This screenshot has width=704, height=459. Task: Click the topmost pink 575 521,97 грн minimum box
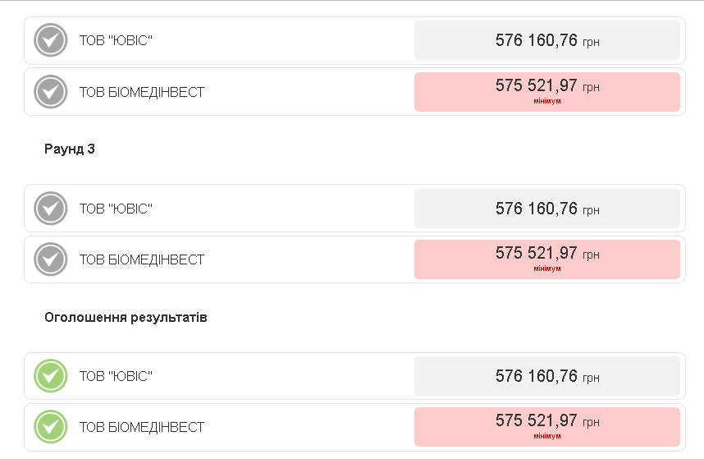point(546,91)
